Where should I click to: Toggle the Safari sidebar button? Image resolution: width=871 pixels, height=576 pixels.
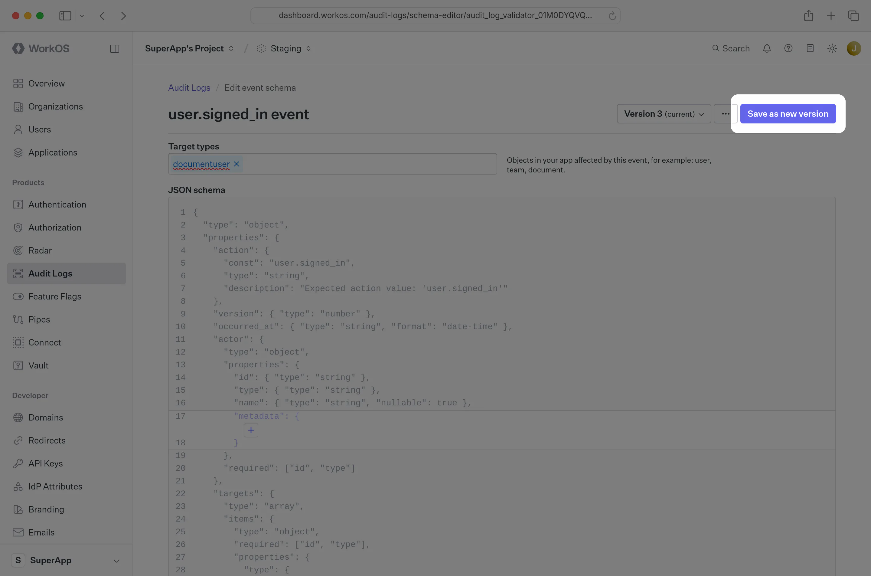click(x=65, y=16)
